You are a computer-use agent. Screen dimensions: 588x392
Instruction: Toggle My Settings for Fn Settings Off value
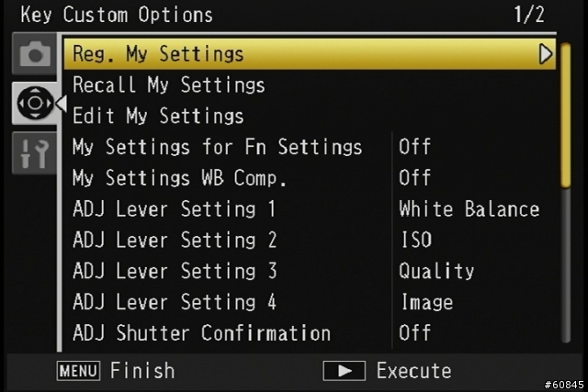[x=414, y=147]
